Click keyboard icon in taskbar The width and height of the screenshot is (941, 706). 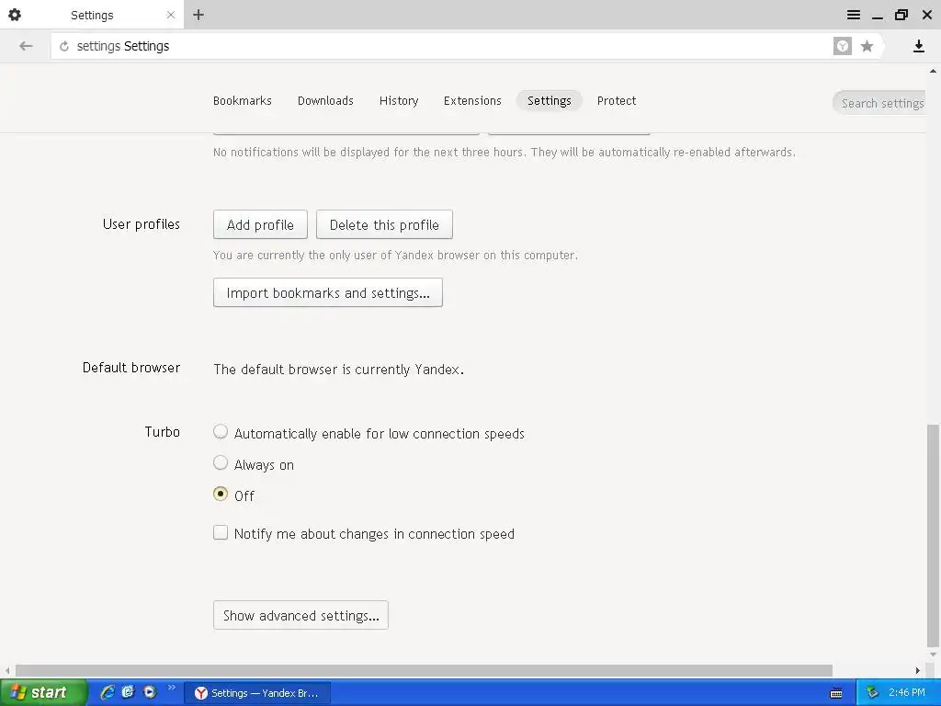pos(836,694)
